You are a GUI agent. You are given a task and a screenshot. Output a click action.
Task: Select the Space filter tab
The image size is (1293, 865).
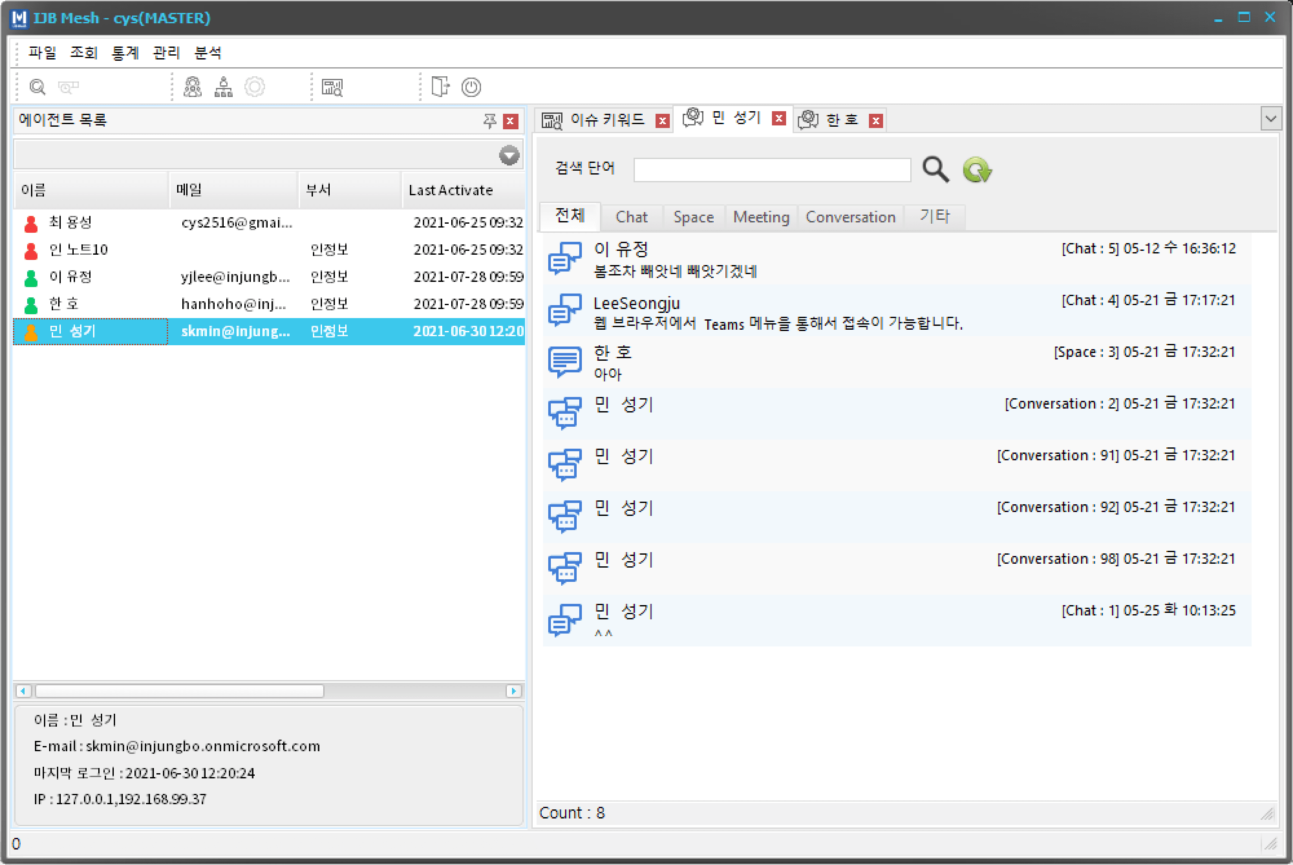pyautogui.click(x=693, y=217)
